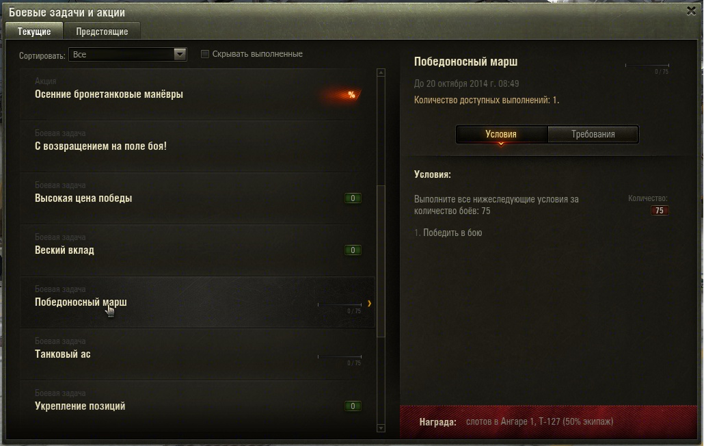Click the green 0 counter on Веский вклад
This screenshot has height=446, width=704.
[x=353, y=250]
